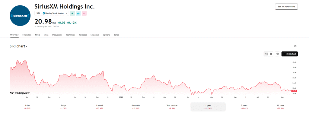The image size is (309, 119).
Task: Take a chart snapshot with the camera icon
Action: [277, 54]
